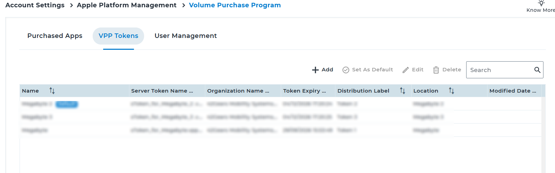Viewport: 555px width, 173px height.
Task: Navigate to Apple Platform Management breadcrumb
Action: coord(127,5)
